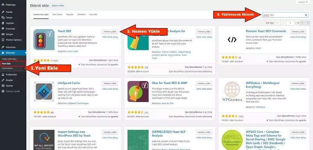
Task: Install LiteSpeed Cache with Hemen yükle
Action: tap(110, 83)
